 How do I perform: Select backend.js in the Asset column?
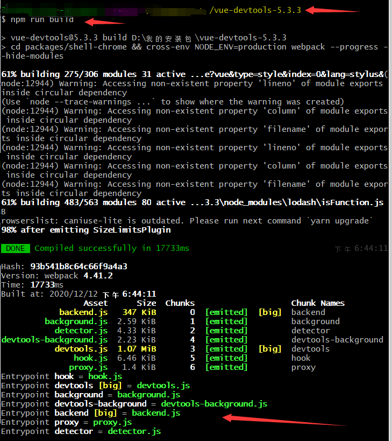pyautogui.click(x=83, y=312)
